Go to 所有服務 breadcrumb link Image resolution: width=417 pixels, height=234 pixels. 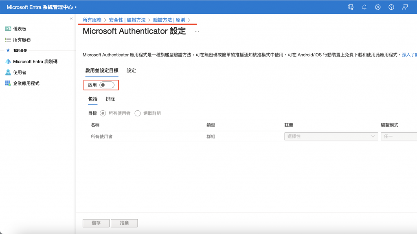[x=92, y=20]
